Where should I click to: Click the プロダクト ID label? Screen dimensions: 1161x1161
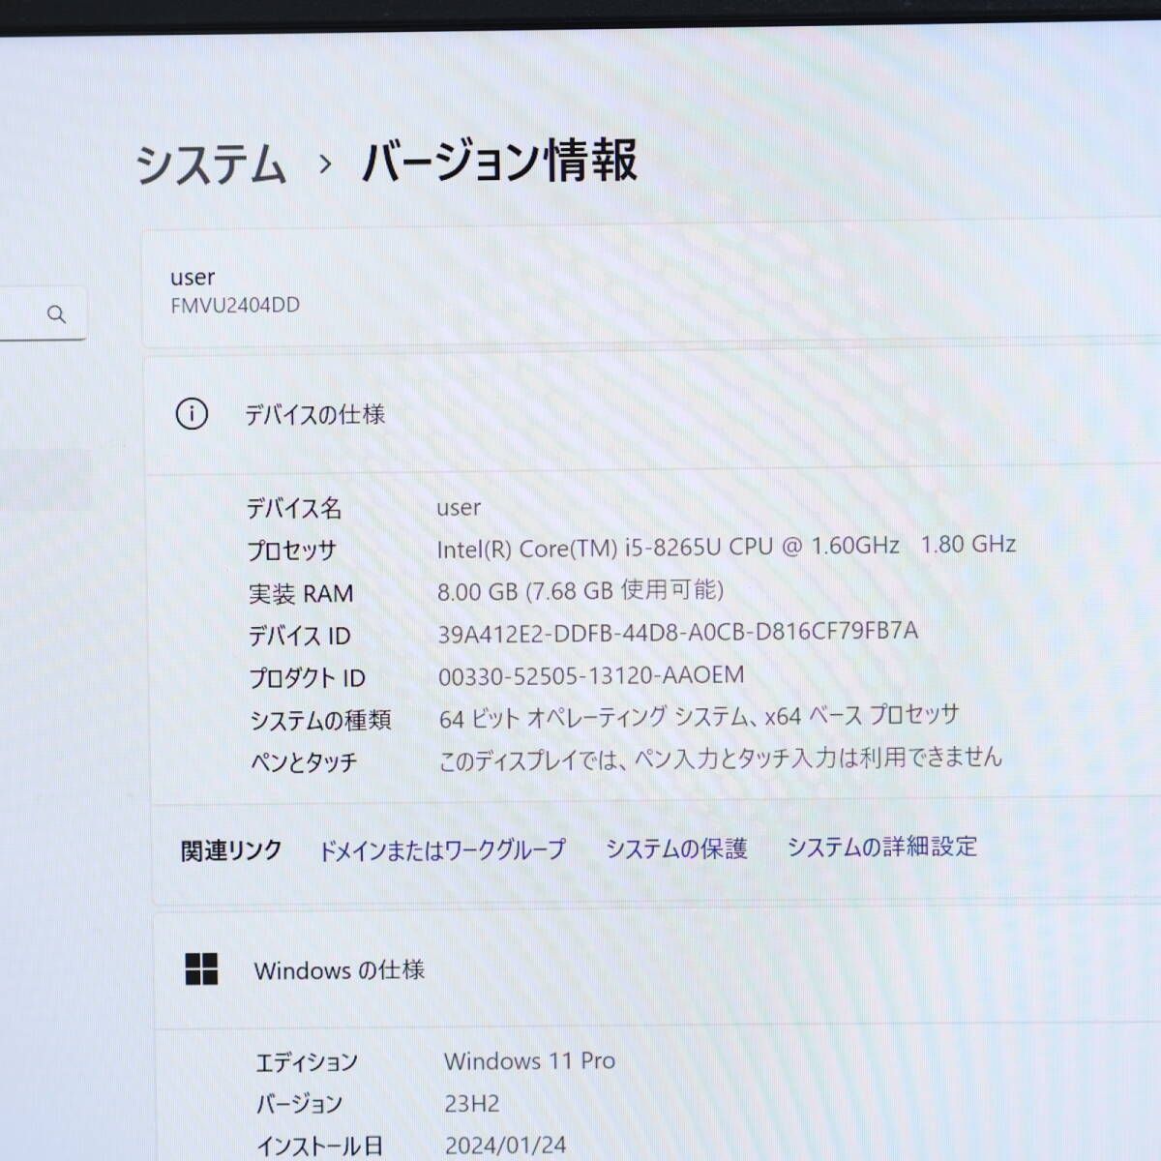308,678
